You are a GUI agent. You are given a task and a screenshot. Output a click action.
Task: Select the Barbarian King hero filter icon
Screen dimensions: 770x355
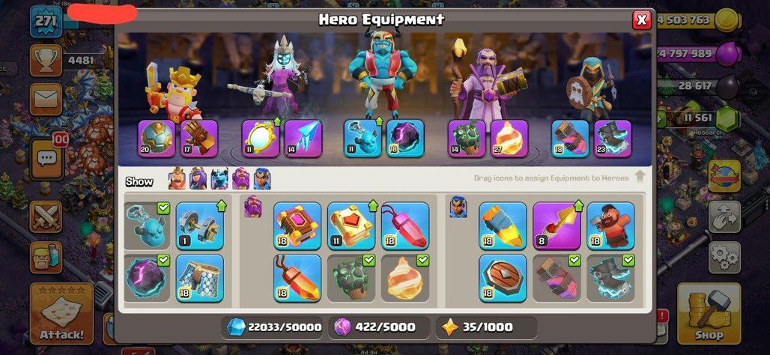(178, 179)
